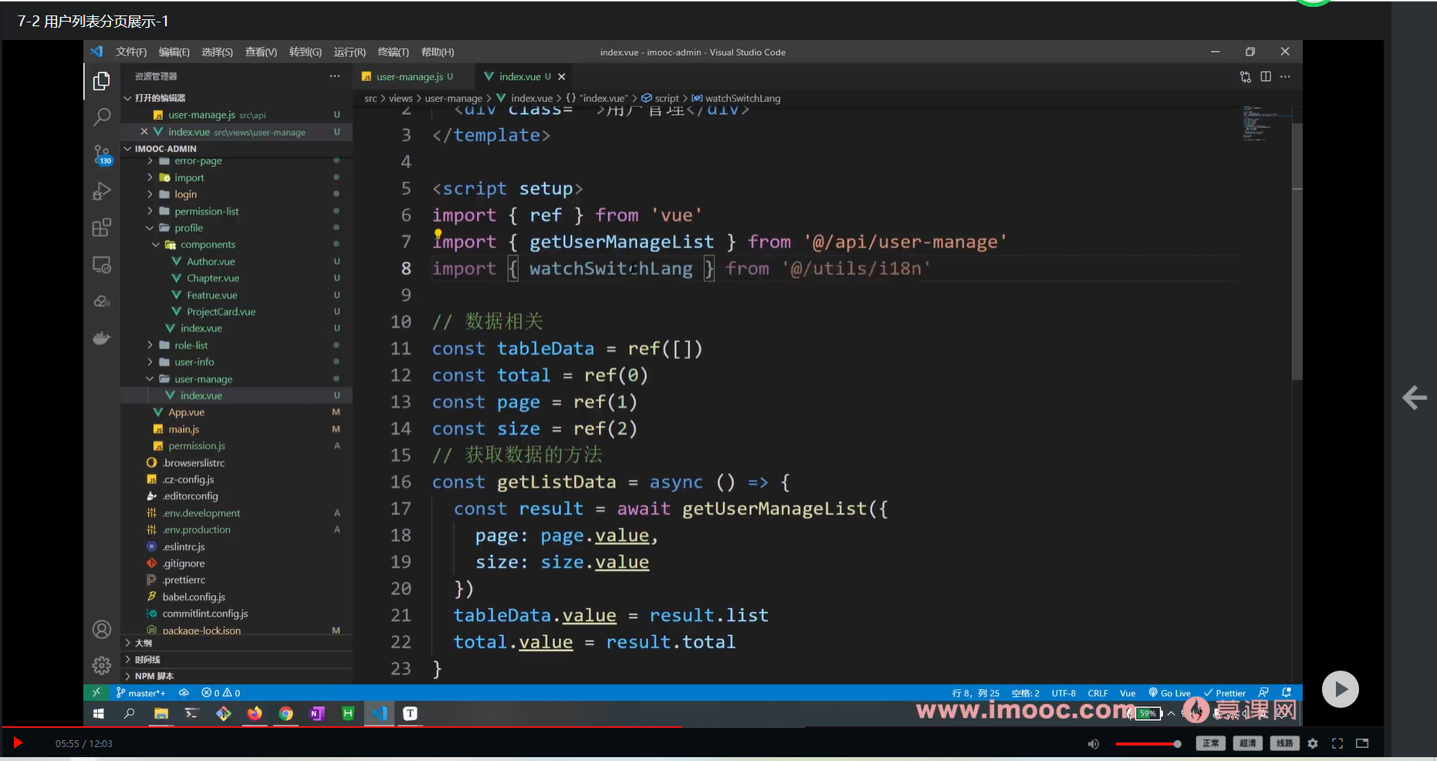1437x761 pixels.
Task: Click the lightbulb beside line 7
Action: 438,234
